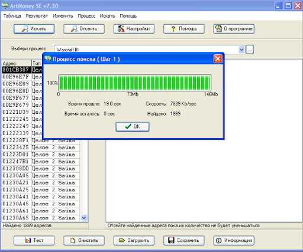Open Настройки settings button
Viewport: 303px width, 252px height.
[134, 29]
